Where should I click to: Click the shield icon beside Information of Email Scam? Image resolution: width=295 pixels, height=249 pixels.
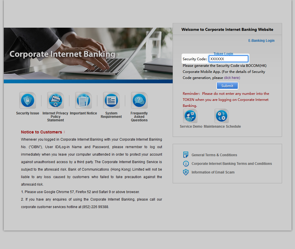(x=186, y=172)
